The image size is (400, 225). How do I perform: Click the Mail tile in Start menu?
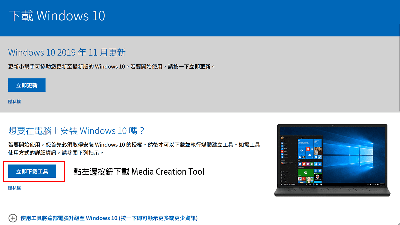pos(309,155)
